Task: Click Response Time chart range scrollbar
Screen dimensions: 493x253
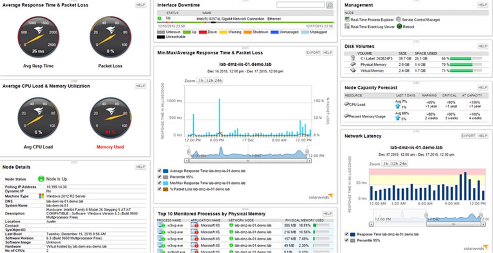Action: (248, 160)
